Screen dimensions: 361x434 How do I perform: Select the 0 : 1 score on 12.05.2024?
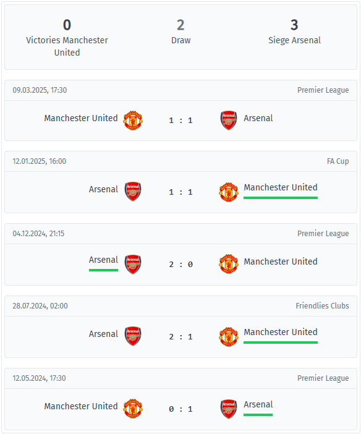(x=180, y=409)
